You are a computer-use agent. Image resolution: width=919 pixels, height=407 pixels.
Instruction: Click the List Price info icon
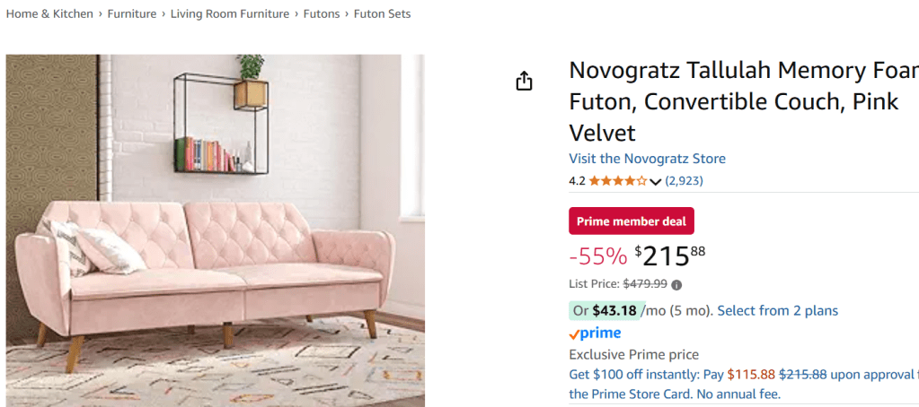coord(676,284)
